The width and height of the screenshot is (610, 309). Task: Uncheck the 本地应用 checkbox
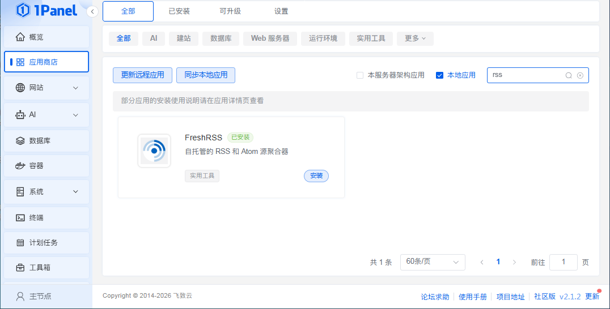tap(439, 75)
